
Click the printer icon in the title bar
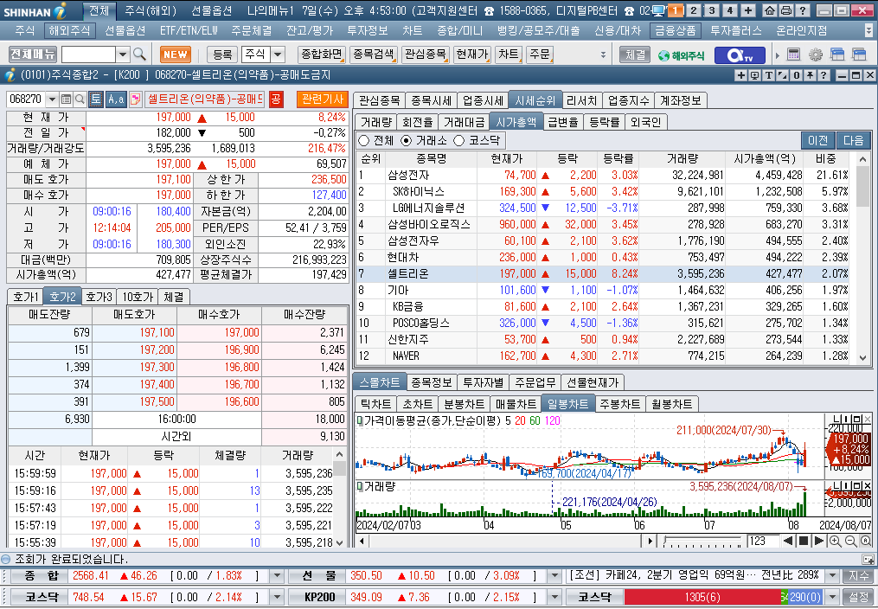786,10
